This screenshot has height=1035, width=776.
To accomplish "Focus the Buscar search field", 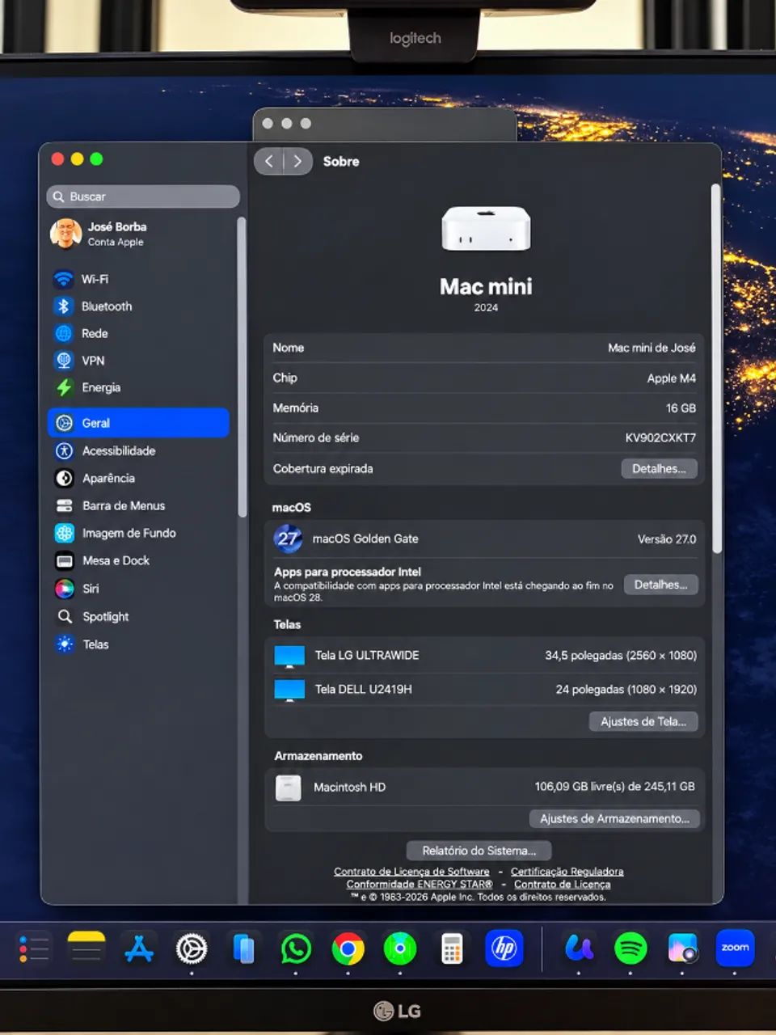I will pyautogui.click(x=144, y=196).
